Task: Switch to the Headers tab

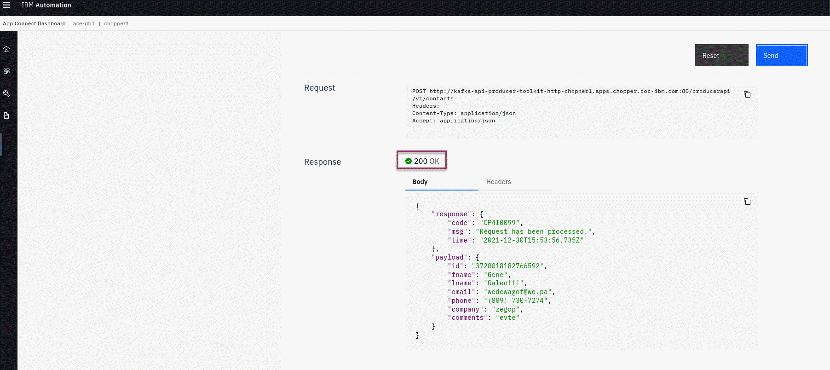Action: pos(498,182)
